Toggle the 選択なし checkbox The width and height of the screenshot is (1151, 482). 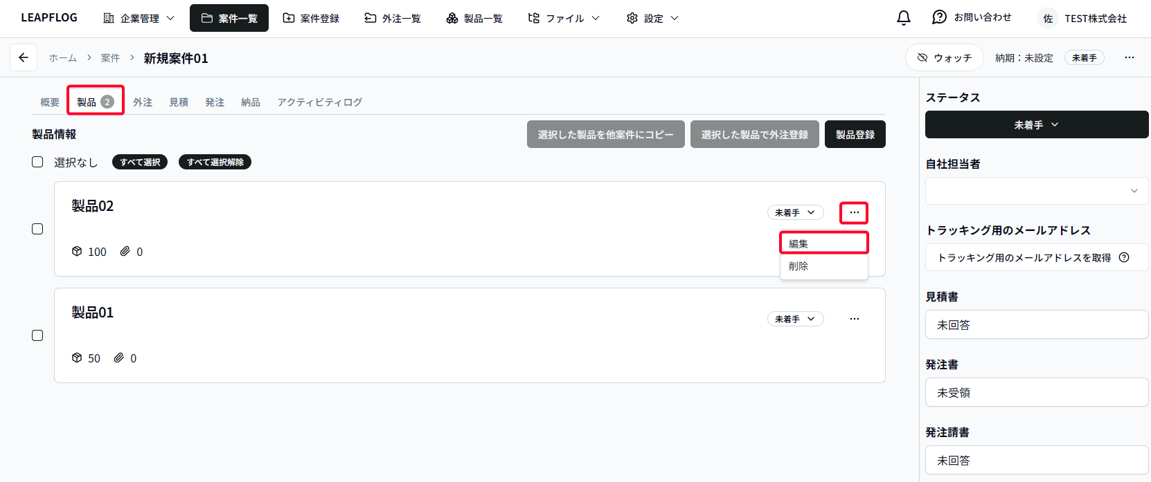(x=37, y=162)
